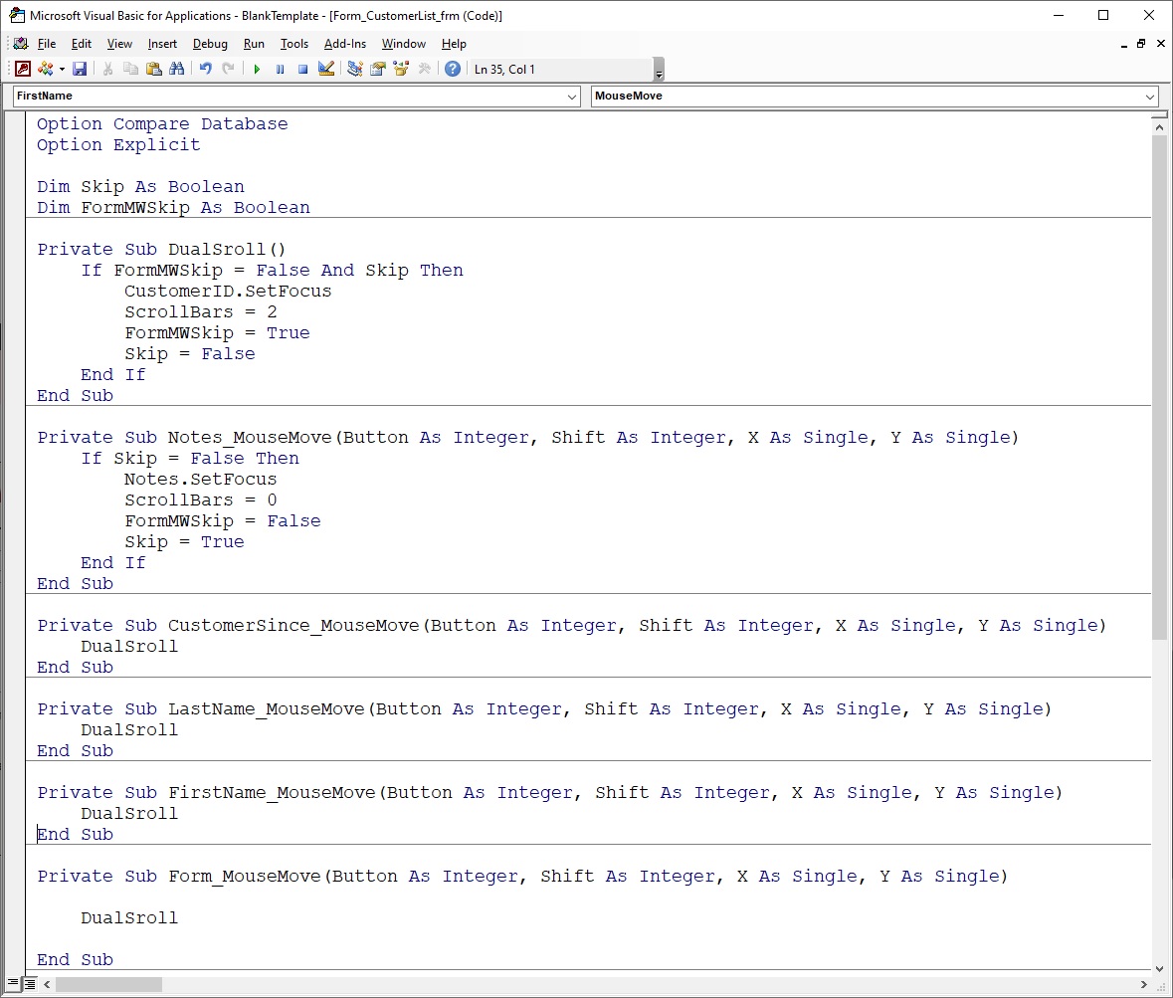Switch to Procedure View toggle
The width and height of the screenshot is (1173, 998).
coord(13,984)
